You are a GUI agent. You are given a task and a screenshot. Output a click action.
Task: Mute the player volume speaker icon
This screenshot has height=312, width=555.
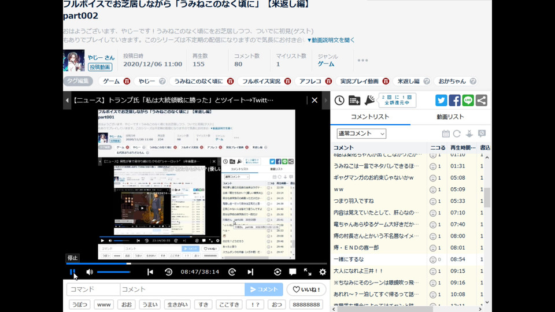90,272
